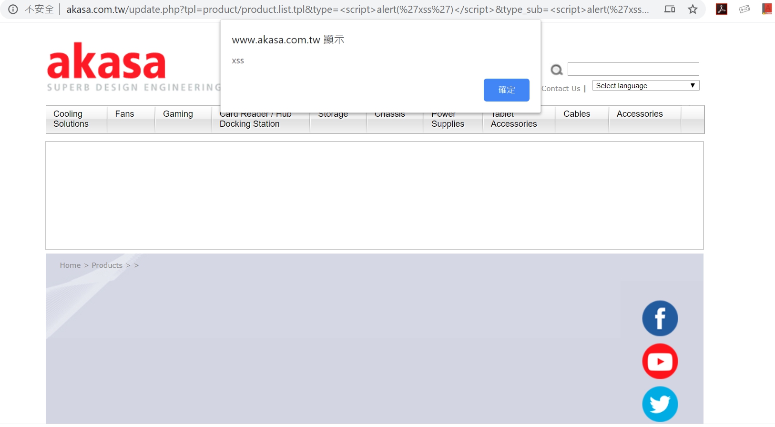Viewport: 775px width, 427px height.
Task: Open the cast/device icon in address bar
Action: [670, 9]
